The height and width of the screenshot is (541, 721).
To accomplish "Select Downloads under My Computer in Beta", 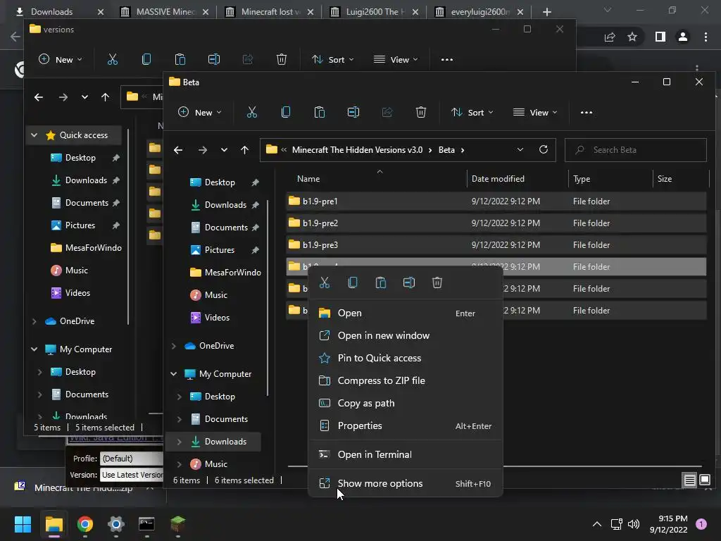I will click(x=215, y=442).
